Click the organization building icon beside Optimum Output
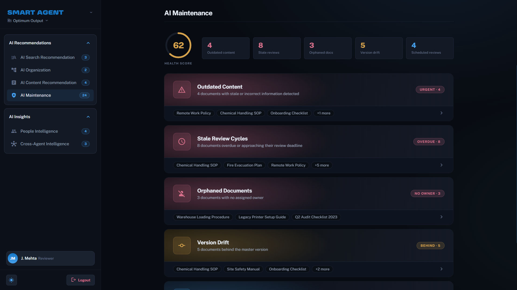517x290 pixels. click(9, 21)
